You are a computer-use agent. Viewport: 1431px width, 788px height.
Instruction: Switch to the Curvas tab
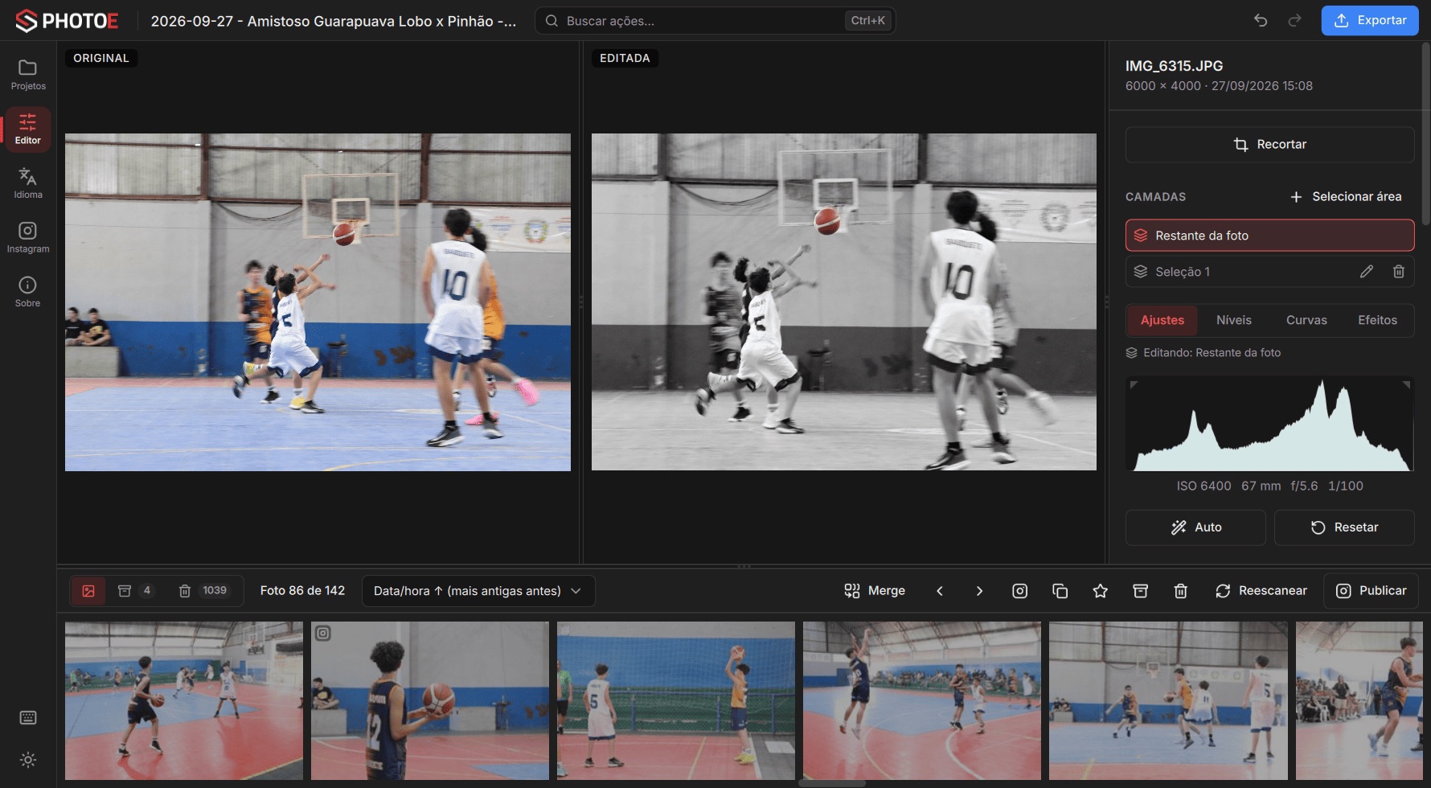click(1306, 320)
